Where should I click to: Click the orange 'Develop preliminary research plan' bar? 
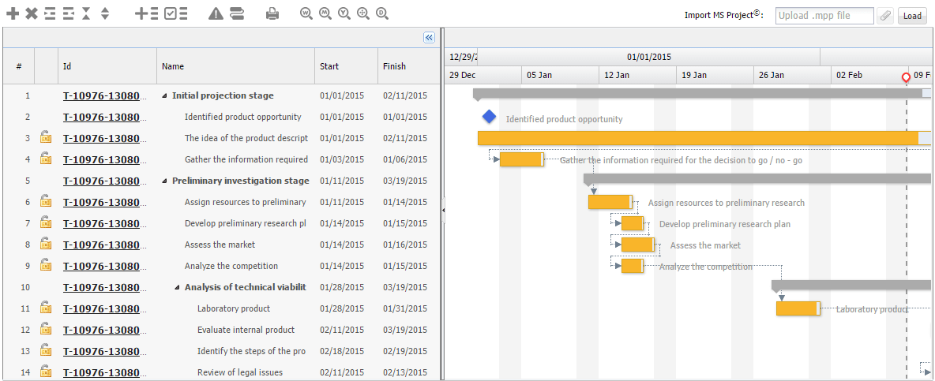(632, 223)
